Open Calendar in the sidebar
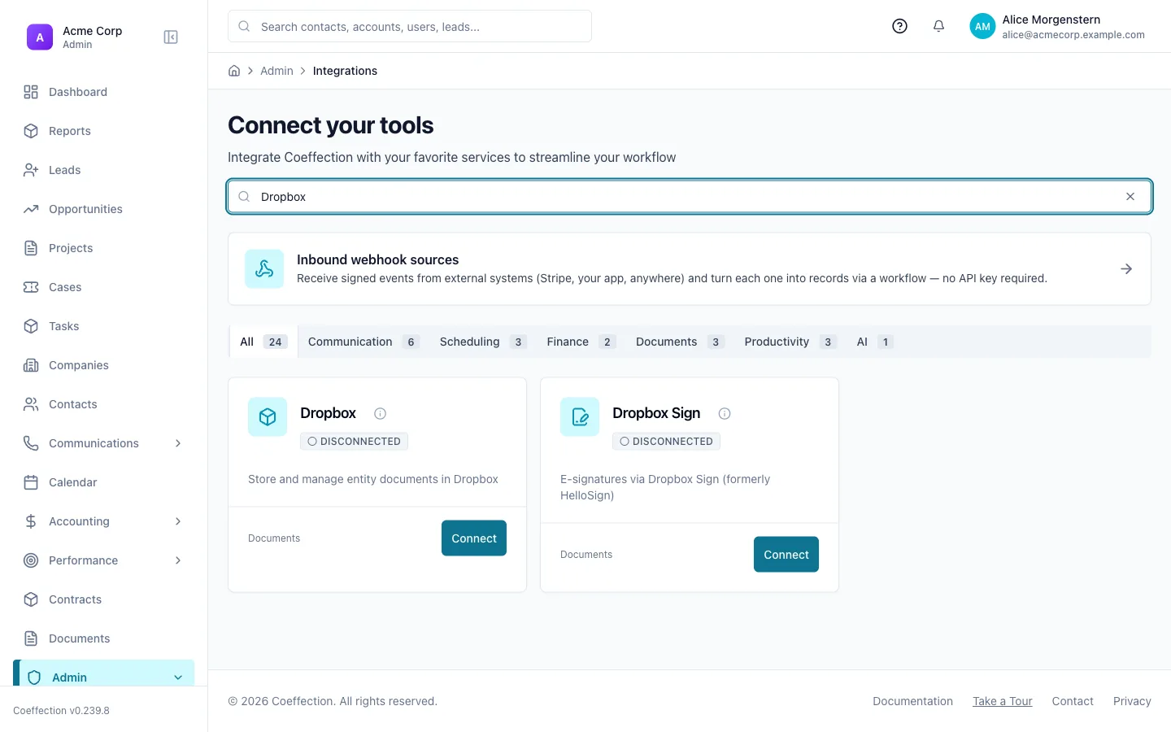The width and height of the screenshot is (1171, 732). [104, 482]
